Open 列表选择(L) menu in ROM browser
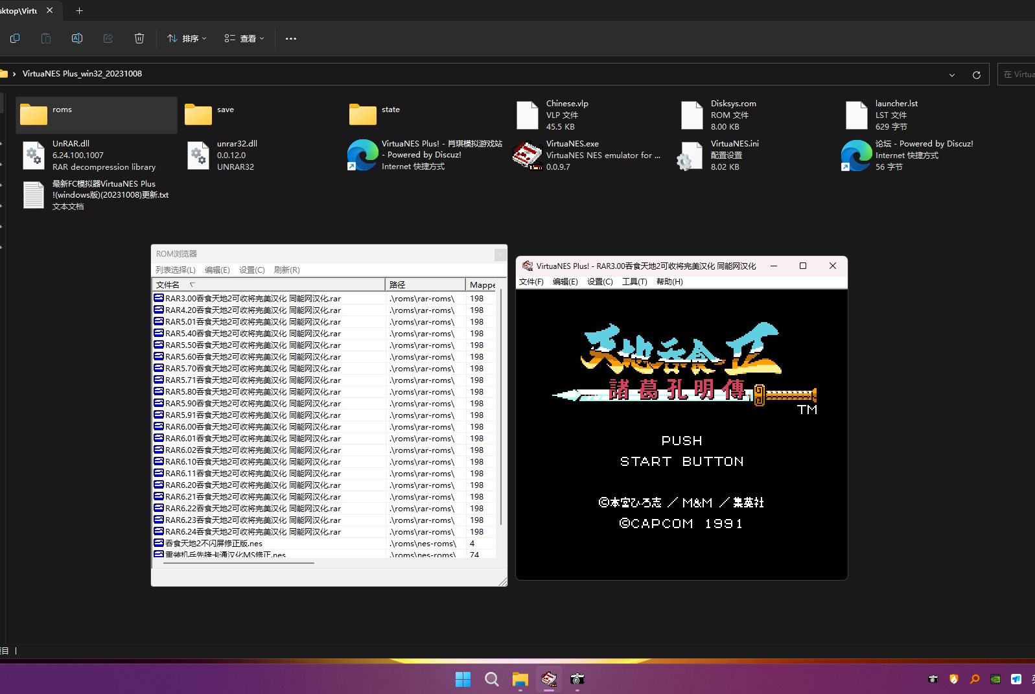This screenshot has height=694, width=1035. [176, 270]
